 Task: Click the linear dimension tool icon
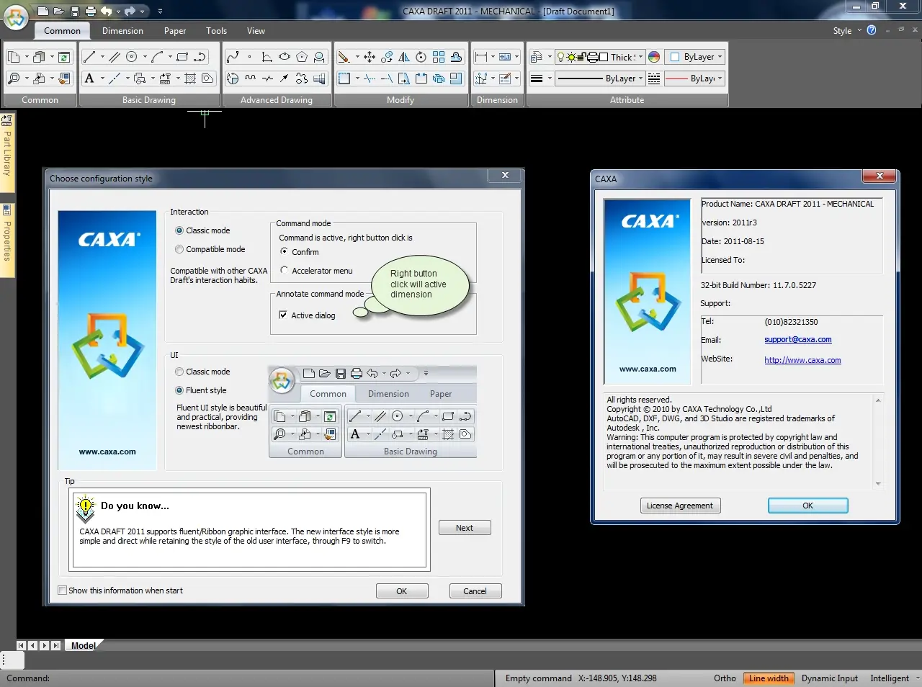tap(481, 57)
